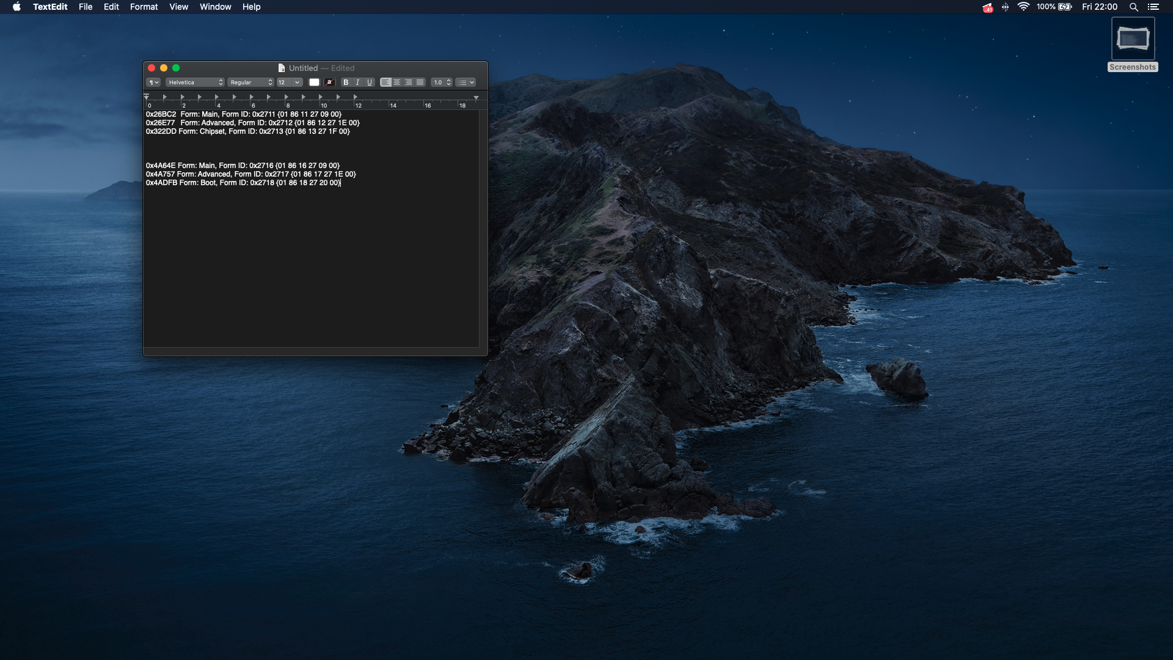Click the text background color swatch
Screen dimensions: 1173x660
pos(330,82)
